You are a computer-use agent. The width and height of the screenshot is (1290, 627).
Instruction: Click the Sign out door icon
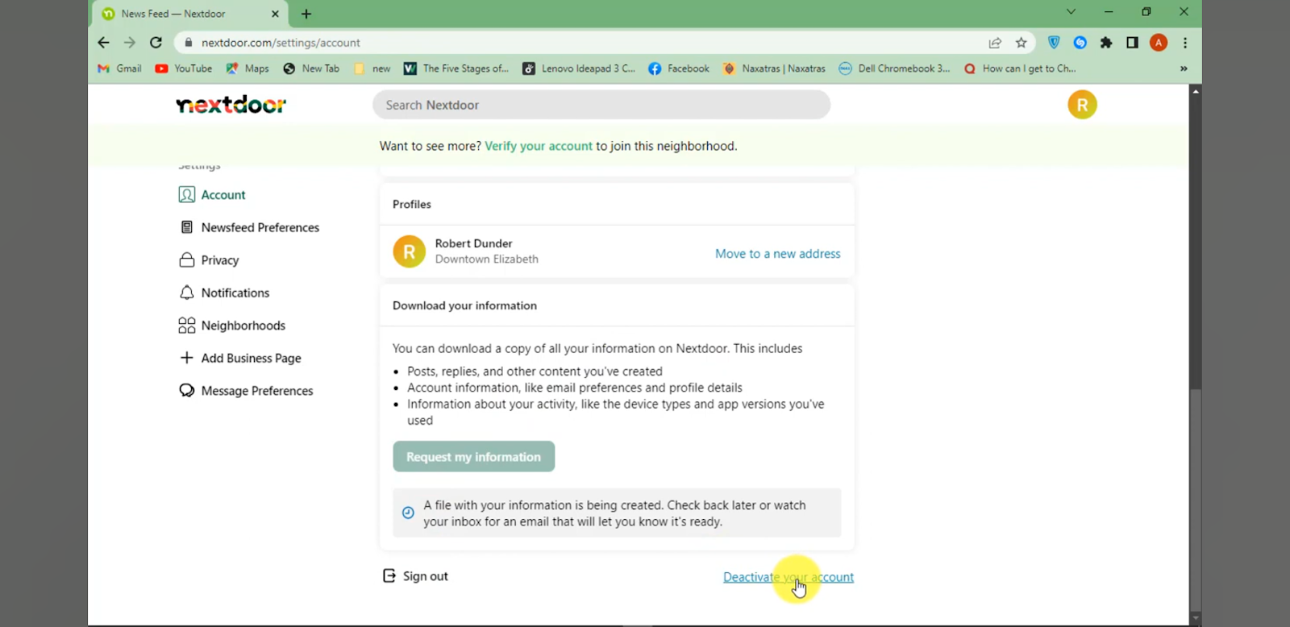click(x=389, y=575)
